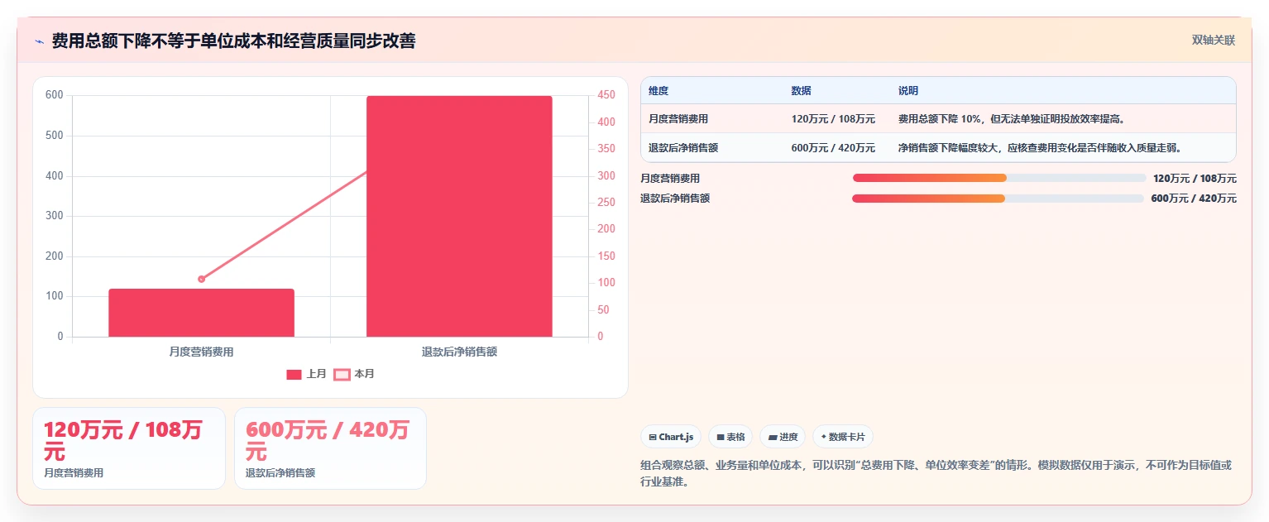The height and width of the screenshot is (522, 1269).
Task: Click the 450 tick on the right axis
Action: (606, 95)
